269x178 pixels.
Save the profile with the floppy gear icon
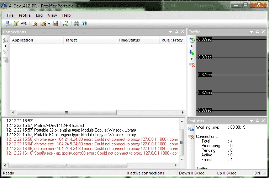point(55,24)
